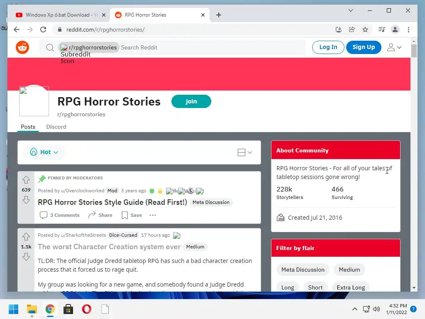This screenshot has height=319, width=425.
Task: Open File Explorer from taskbar
Action: pos(32,309)
